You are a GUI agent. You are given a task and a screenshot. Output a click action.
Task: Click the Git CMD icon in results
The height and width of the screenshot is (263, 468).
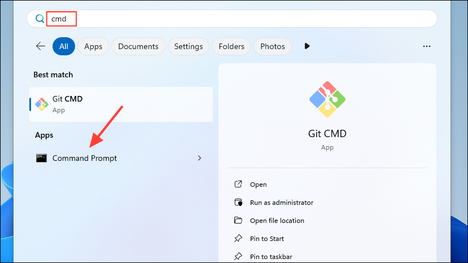point(42,104)
